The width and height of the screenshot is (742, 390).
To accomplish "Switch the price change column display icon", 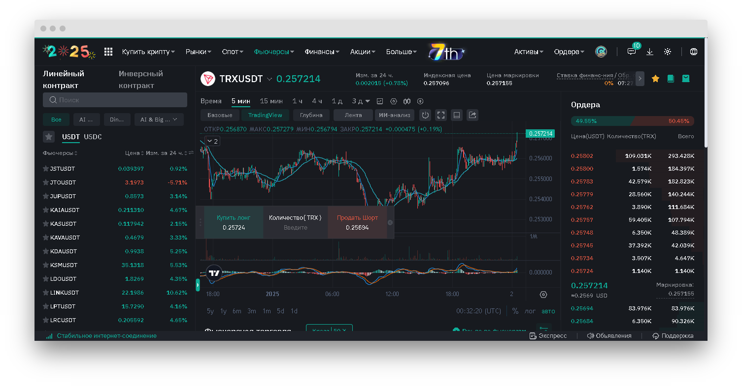I will click(191, 153).
